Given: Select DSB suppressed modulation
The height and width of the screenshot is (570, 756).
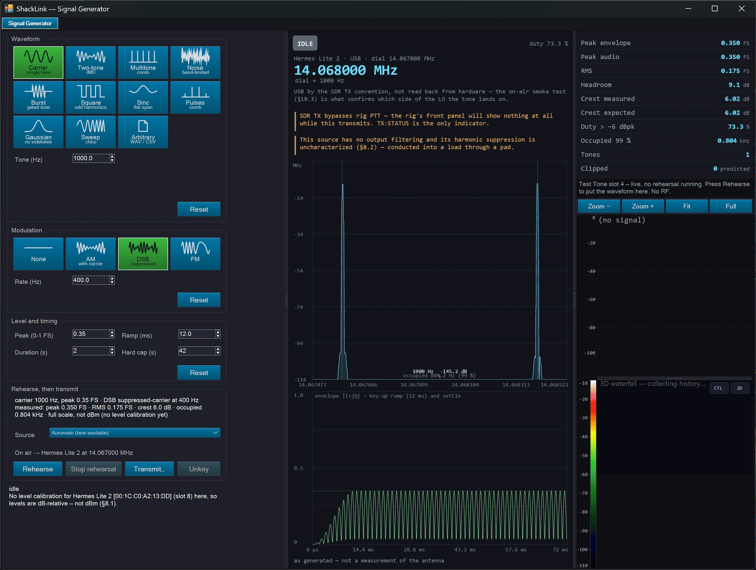Looking at the screenshot, I should click(143, 254).
